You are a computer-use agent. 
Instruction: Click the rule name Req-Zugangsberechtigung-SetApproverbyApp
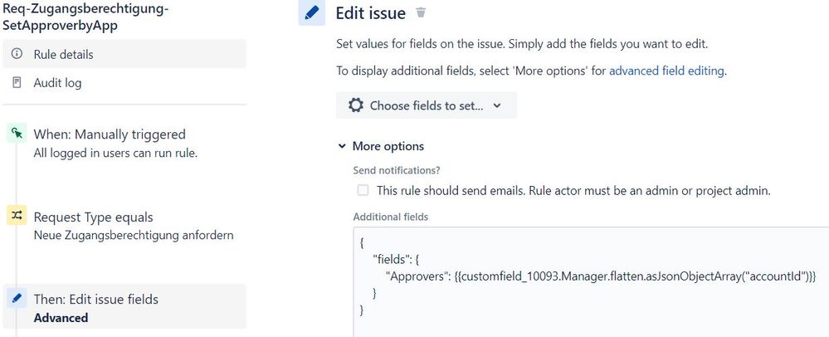tap(86, 17)
